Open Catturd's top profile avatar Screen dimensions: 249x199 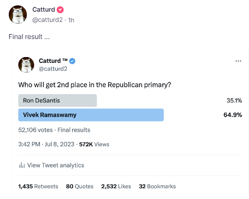click(18, 15)
